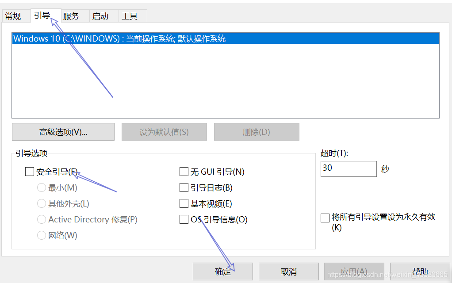452x283 pixels.
Task: Switch to the 常规 tab
Action: (16, 16)
